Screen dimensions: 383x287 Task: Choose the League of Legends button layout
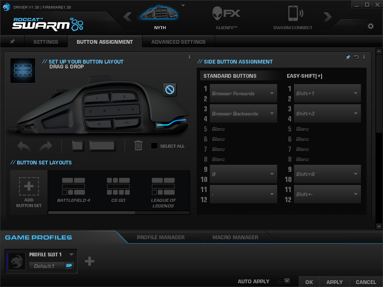[x=163, y=193]
